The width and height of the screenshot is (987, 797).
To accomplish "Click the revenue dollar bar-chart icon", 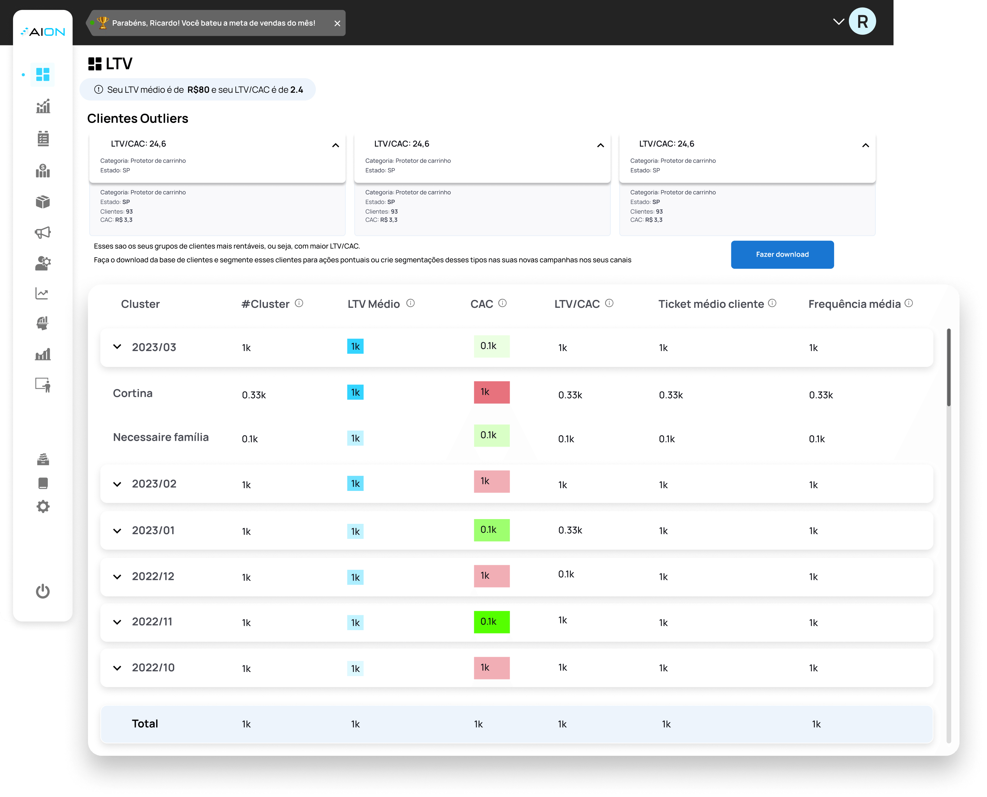I will coord(43,171).
